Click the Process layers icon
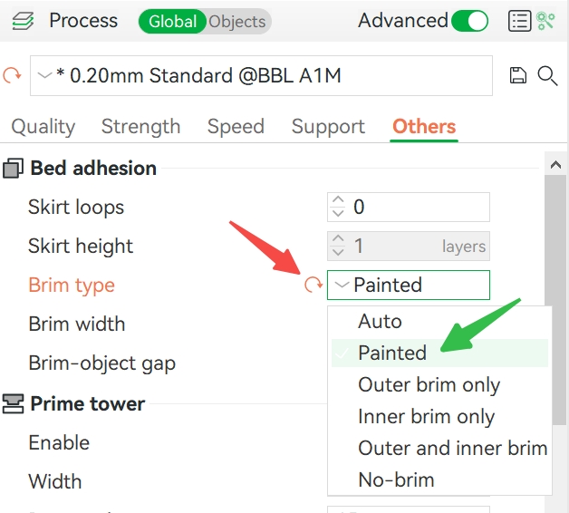 pyautogui.click(x=23, y=21)
